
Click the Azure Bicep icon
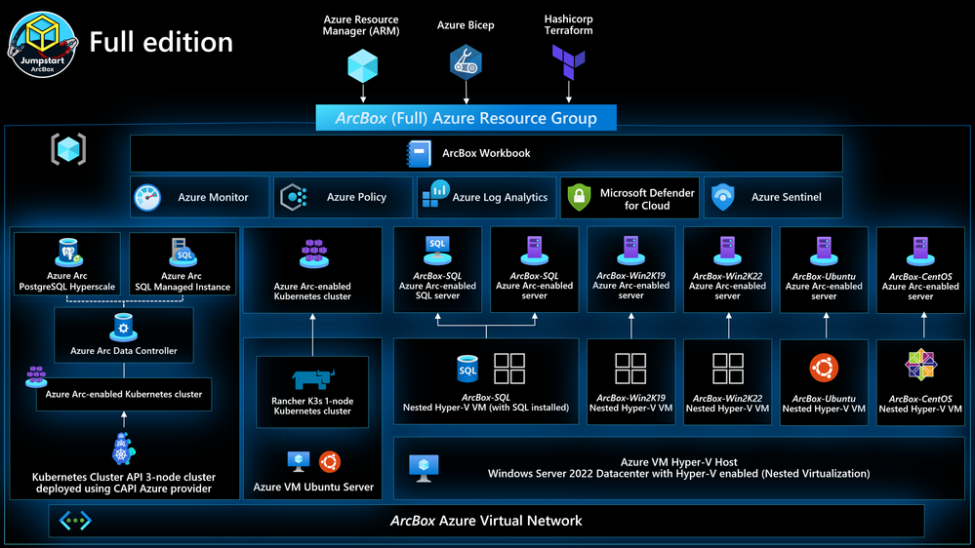click(x=466, y=62)
